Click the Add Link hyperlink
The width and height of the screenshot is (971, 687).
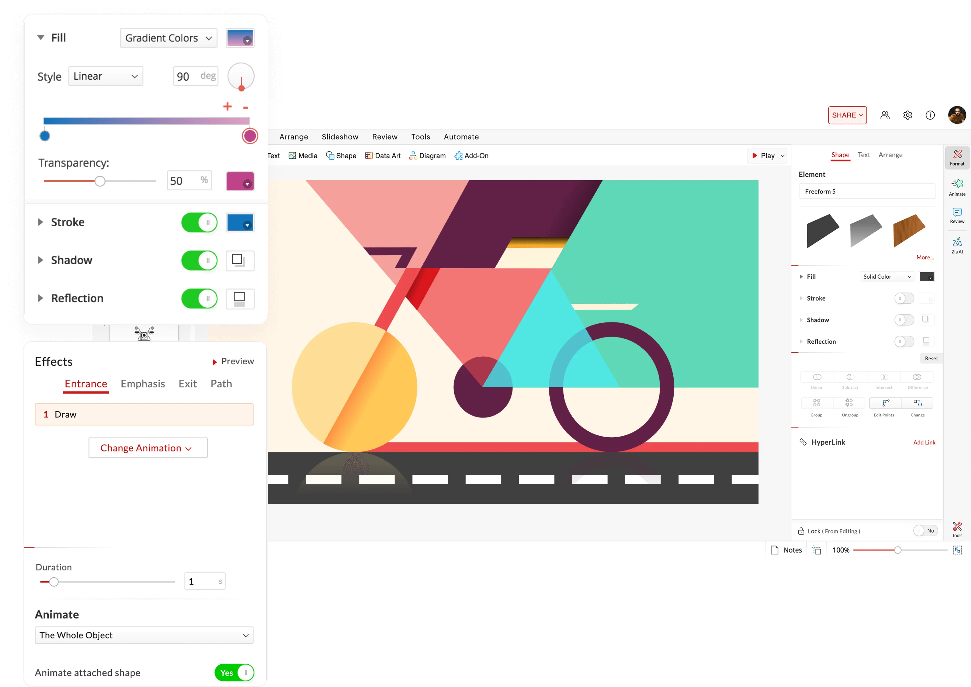pos(924,443)
